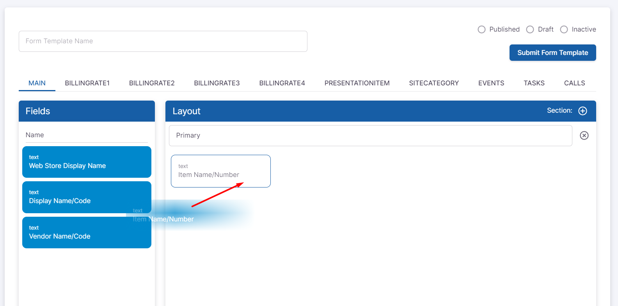The image size is (618, 306).
Task: Select the Web Store Display Name field
Action: pyautogui.click(x=87, y=162)
